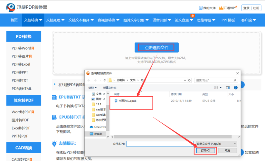The height and width of the screenshot is (161, 265).
Task: Click the 迅捷PDF转换器 logo icon
Action: point(11,7)
